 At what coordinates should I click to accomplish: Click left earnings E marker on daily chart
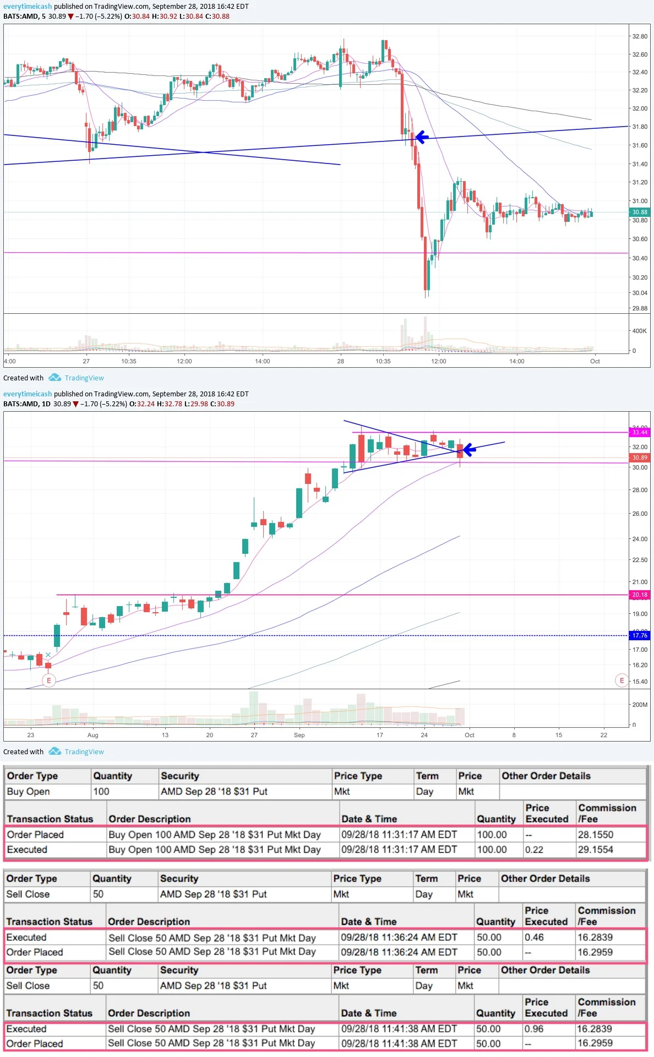(49, 680)
